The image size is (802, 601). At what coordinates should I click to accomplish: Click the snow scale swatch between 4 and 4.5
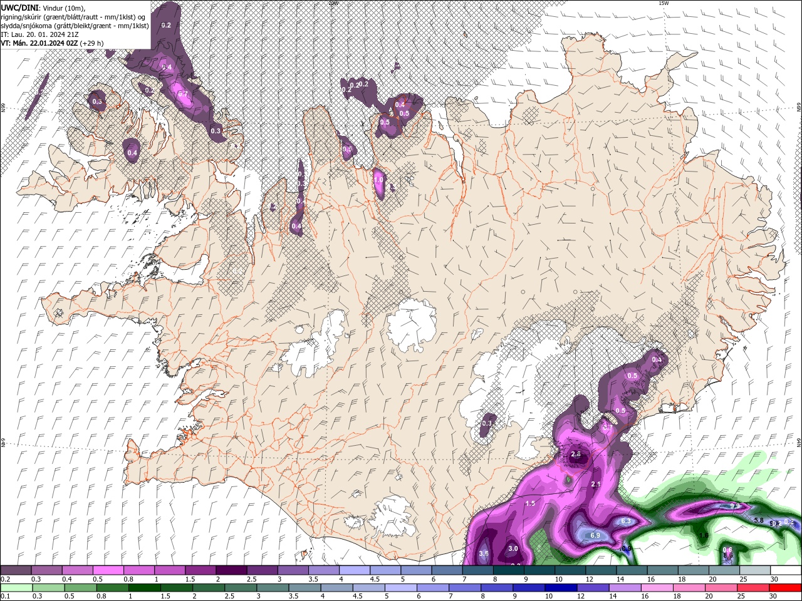pyautogui.click(x=355, y=570)
